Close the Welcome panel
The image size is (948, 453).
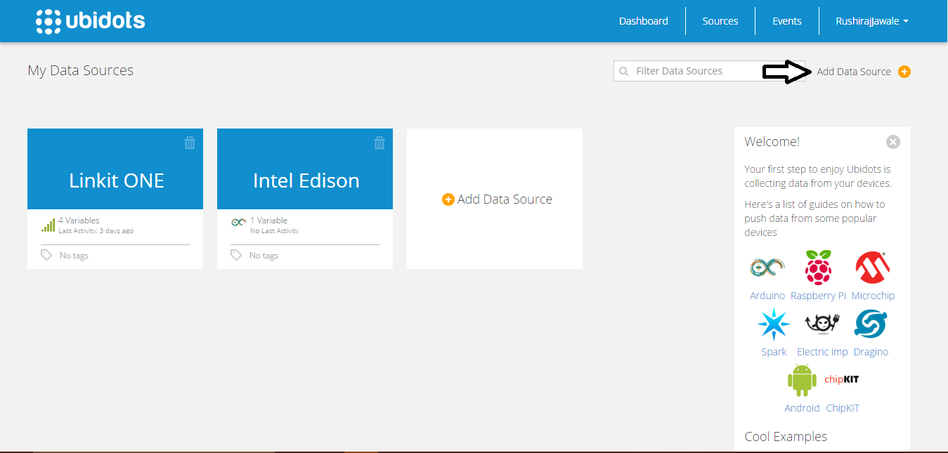click(x=893, y=142)
